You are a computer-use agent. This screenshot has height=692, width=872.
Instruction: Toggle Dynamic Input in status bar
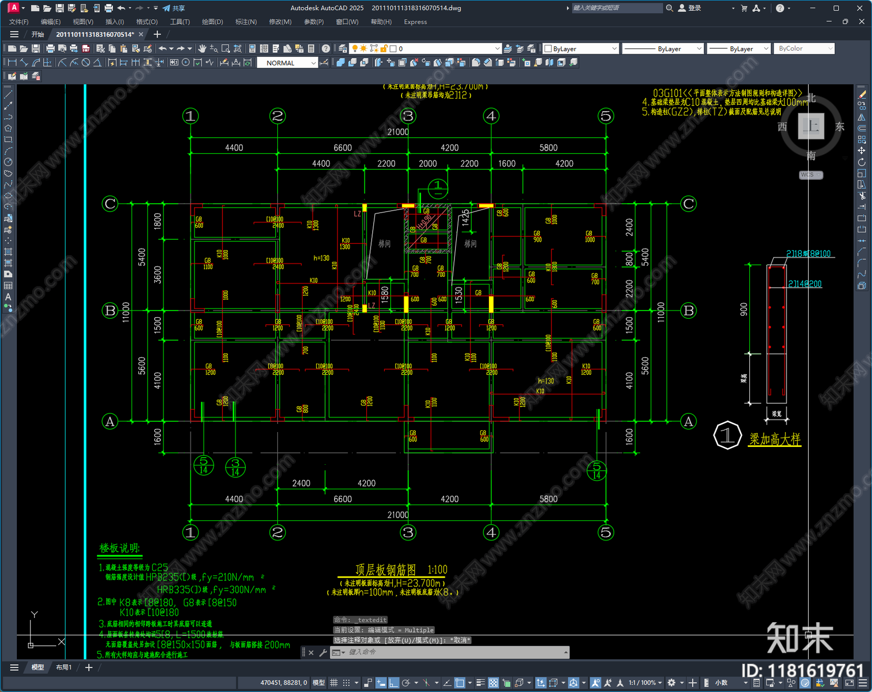(381, 683)
